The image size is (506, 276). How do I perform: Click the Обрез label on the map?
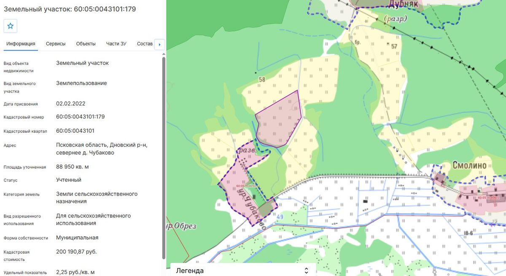pyautogui.click(x=184, y=226)
